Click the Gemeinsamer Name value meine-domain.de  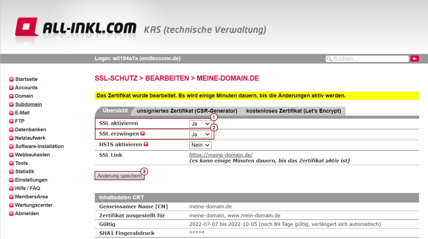pos(210,206)
